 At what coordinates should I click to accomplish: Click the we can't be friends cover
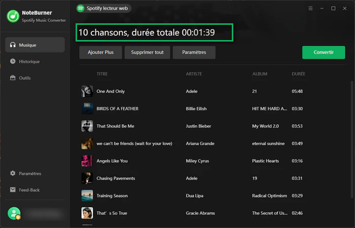[87, 143]
